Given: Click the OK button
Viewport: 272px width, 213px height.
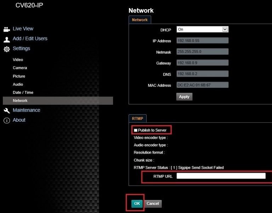Looking at the screenshot, I should [137, 203].
